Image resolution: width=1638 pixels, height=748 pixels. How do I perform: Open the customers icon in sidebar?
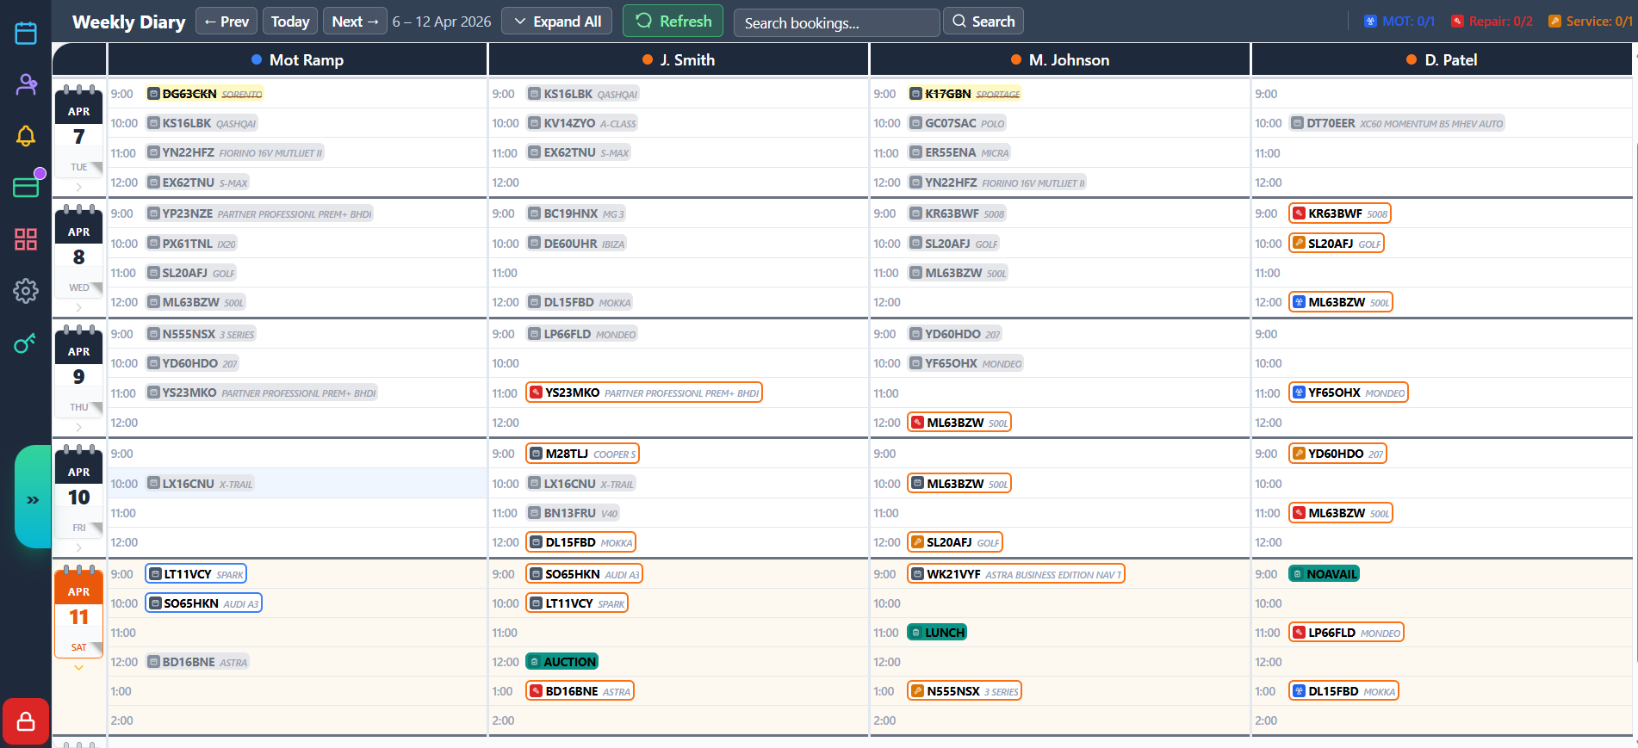pyautogui.click(x=26, y=84)
